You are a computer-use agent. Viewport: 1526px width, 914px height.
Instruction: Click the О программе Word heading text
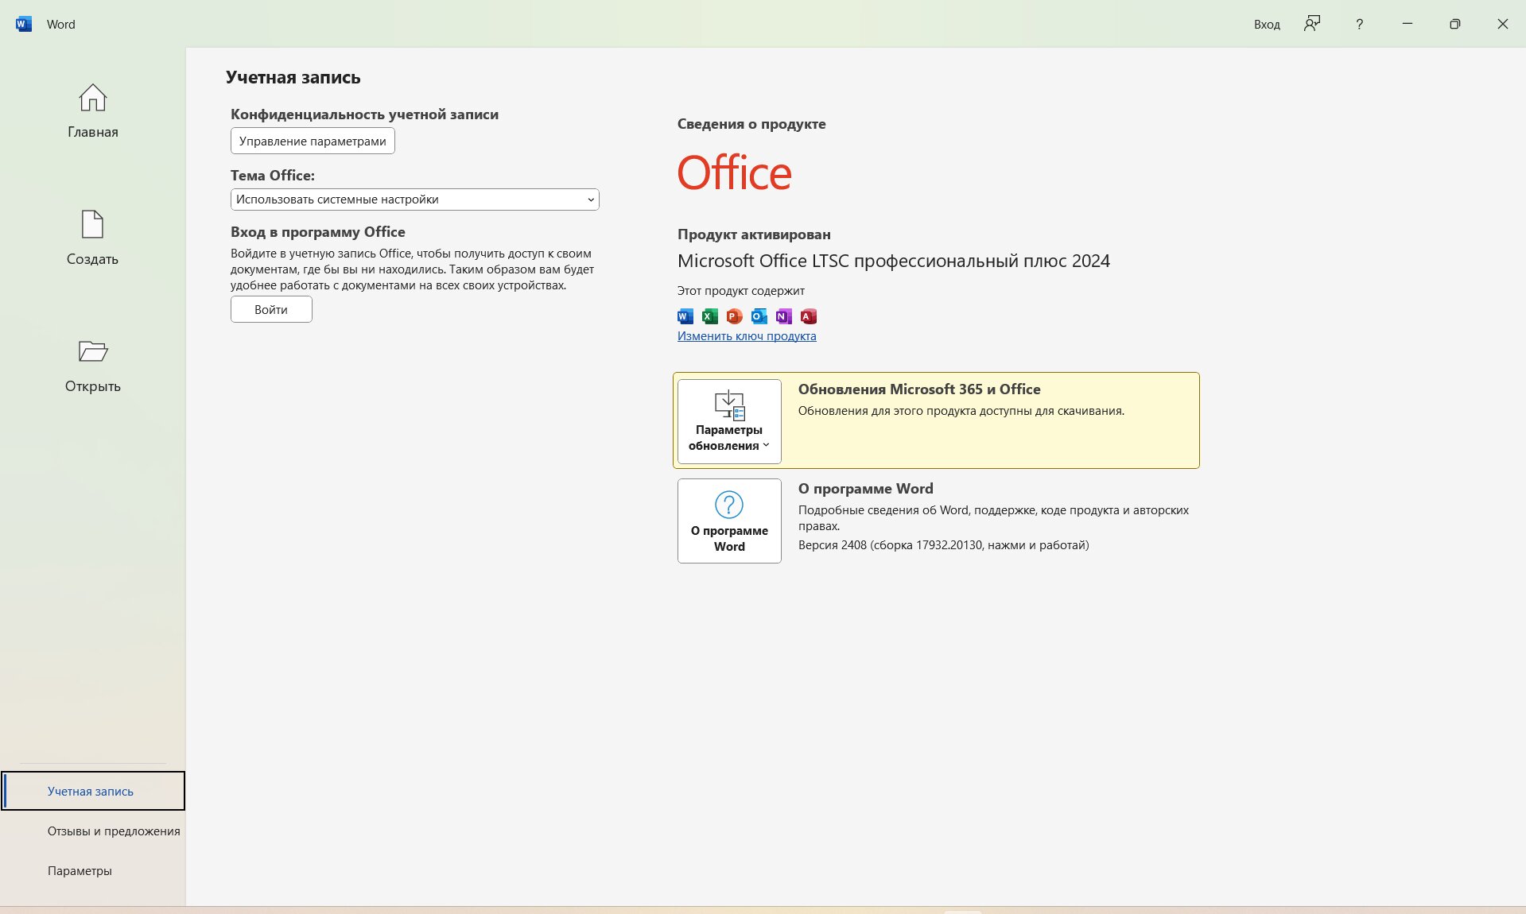(x=866, y=489)
